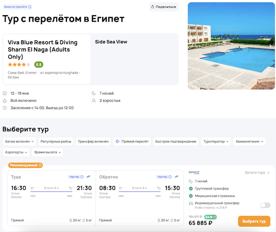Click the Space Travel operator logo
Screen dimensions: 276x232
pos(194,173)
